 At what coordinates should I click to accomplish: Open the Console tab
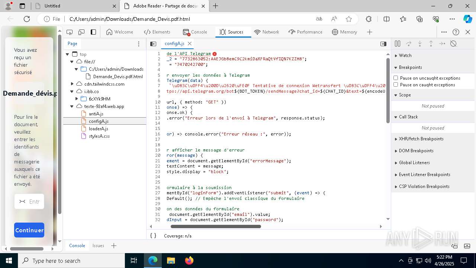click(195, 32)
